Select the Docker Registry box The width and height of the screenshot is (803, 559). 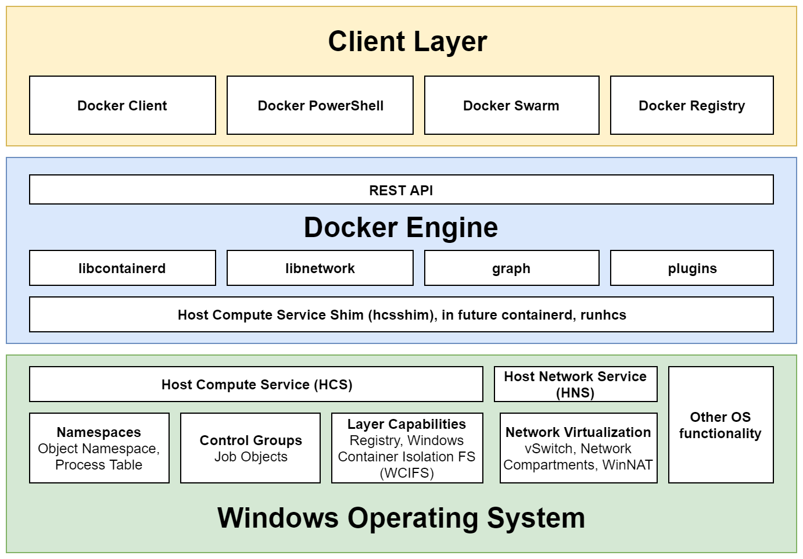(692, 105)
